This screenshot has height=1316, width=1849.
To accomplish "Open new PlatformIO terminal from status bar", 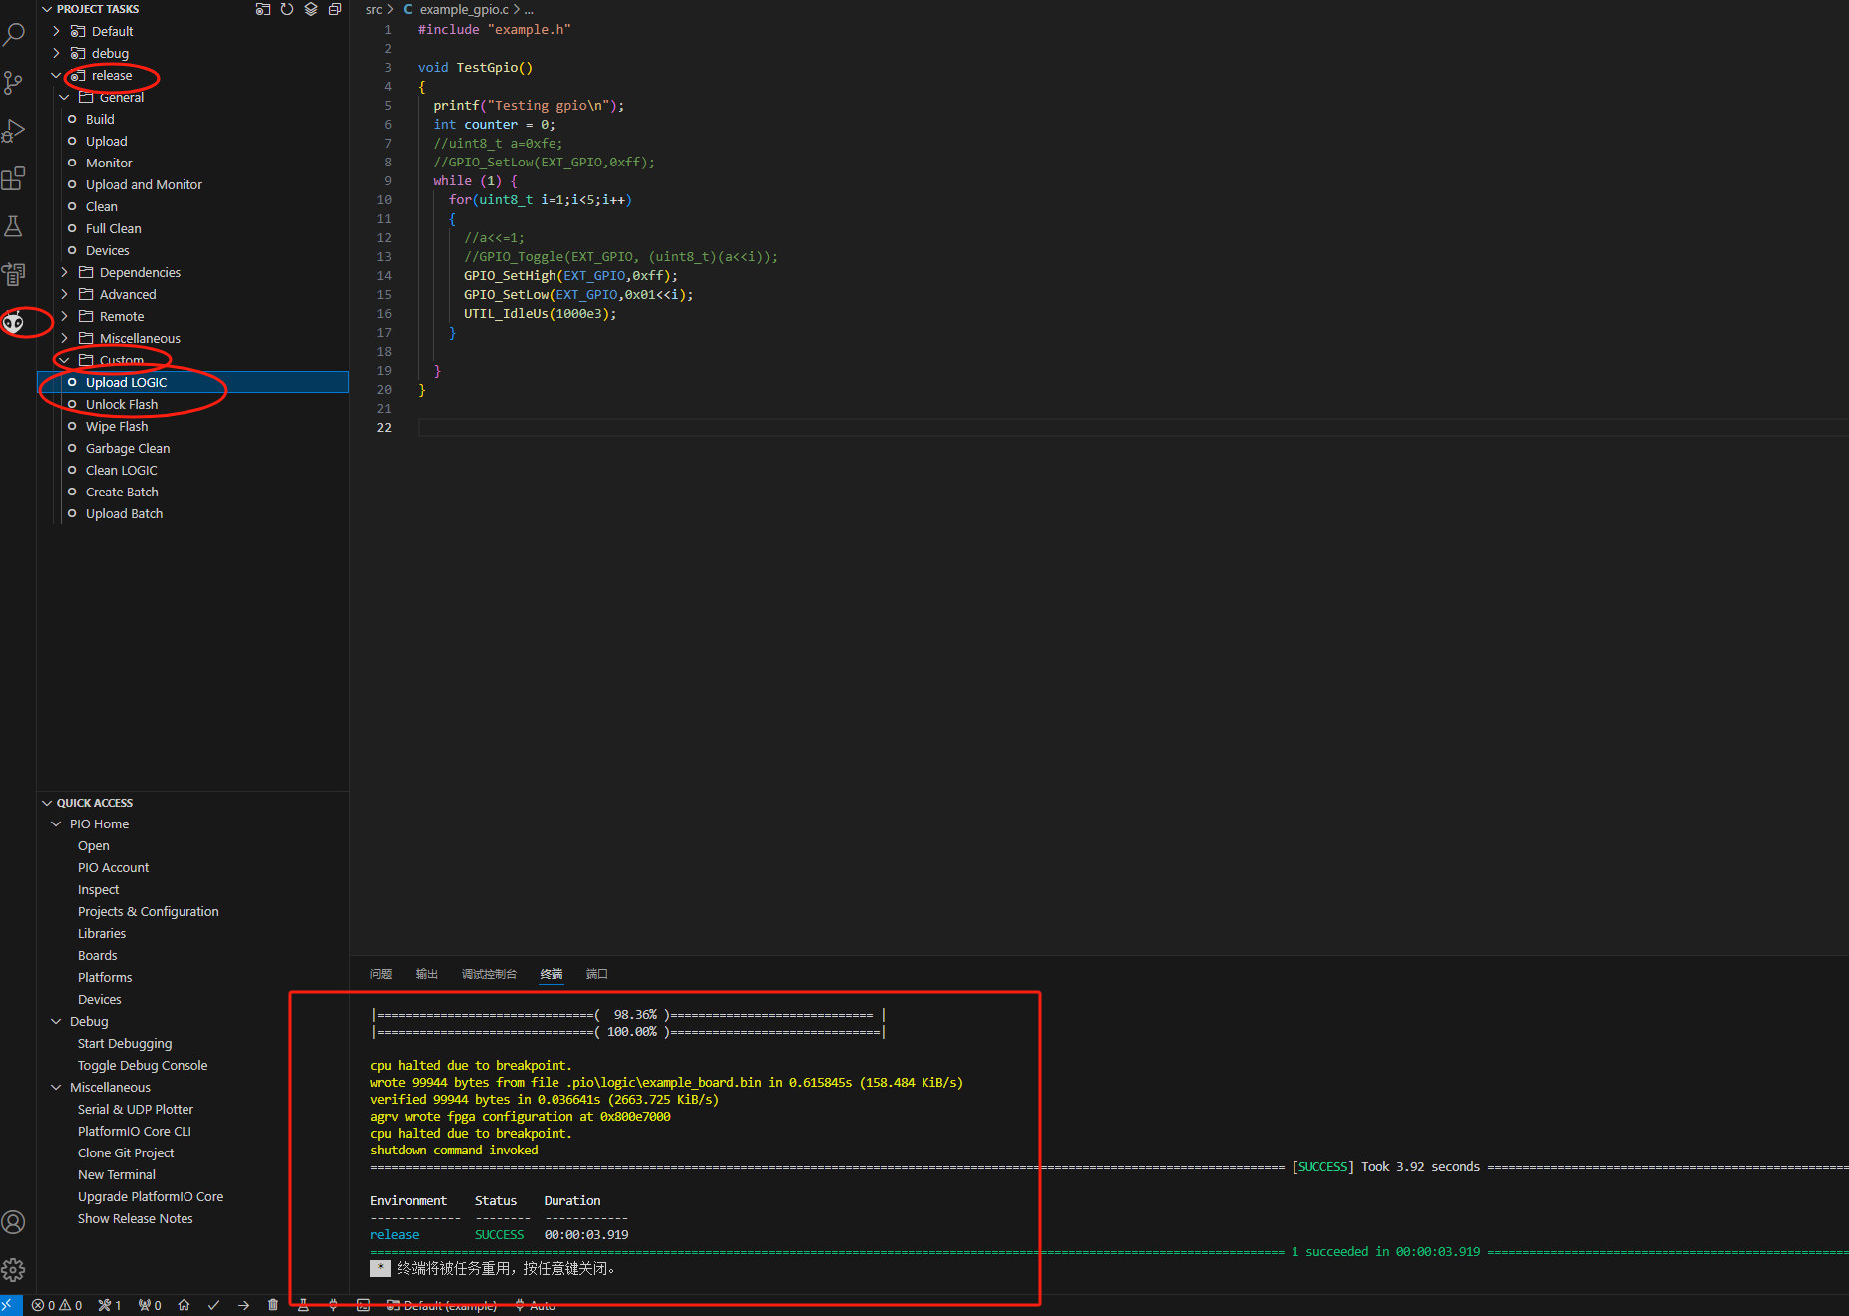I will [363, 1305].
